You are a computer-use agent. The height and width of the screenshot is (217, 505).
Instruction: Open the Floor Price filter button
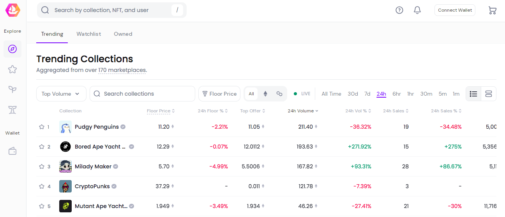pos(219,94)
